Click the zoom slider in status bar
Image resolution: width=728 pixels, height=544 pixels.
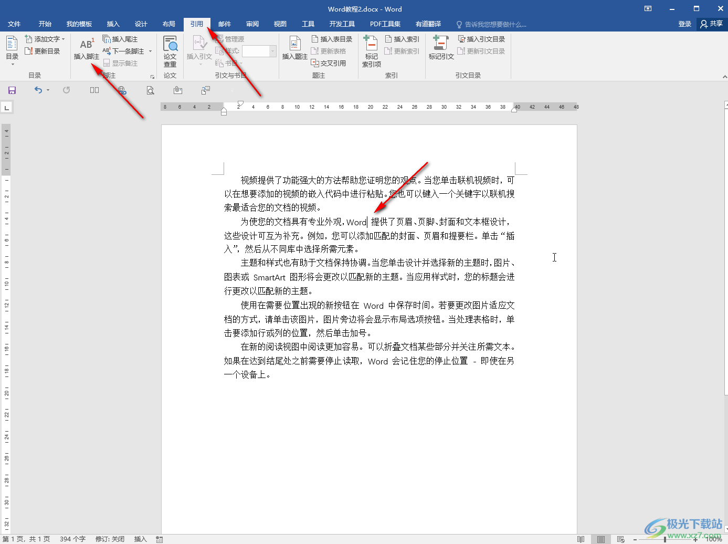click(665, 539)
